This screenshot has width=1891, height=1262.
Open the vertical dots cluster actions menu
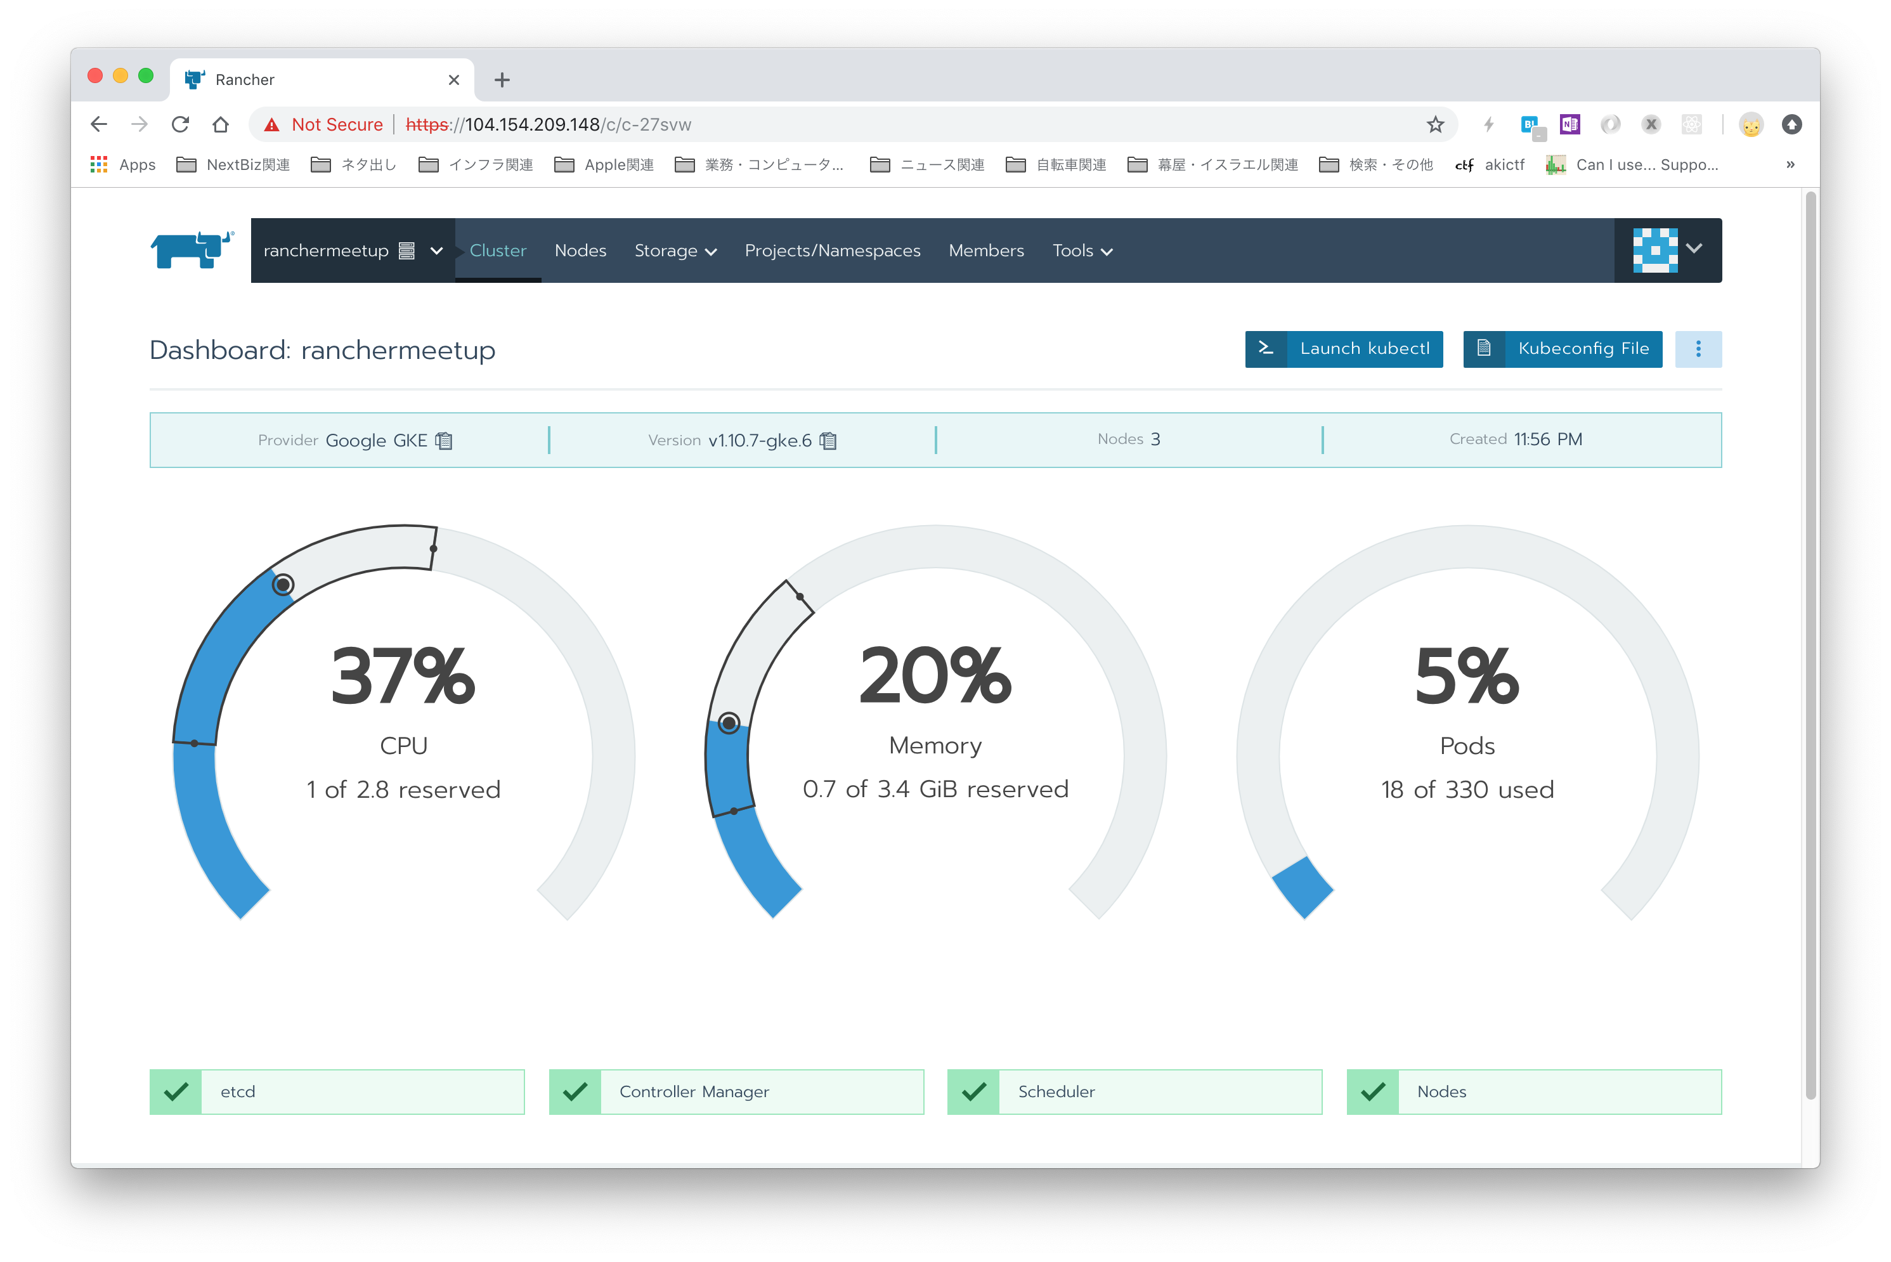pyautogui.click(x=1698, y=349)
